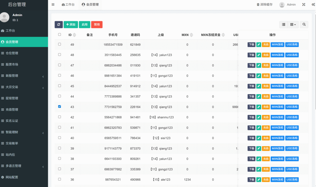Click green edit pencil icon for ID 49

(259, 45)
